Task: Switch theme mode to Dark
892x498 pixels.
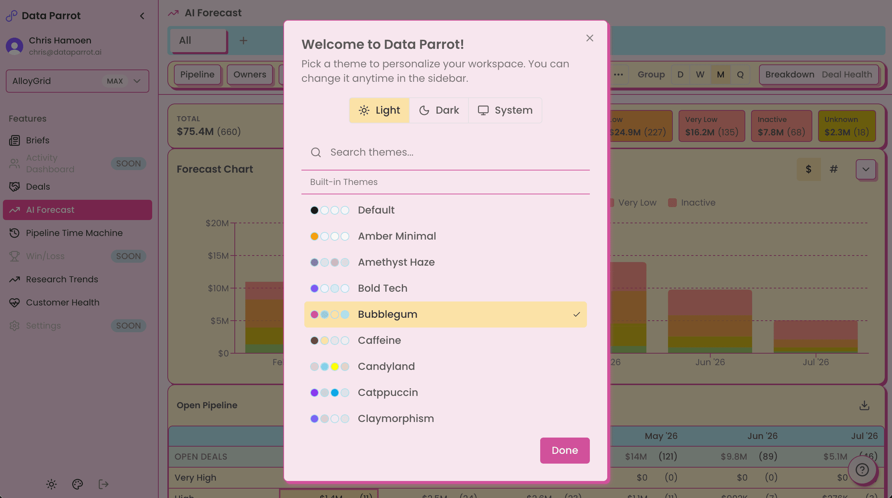Action: click(x=439, y=110)
